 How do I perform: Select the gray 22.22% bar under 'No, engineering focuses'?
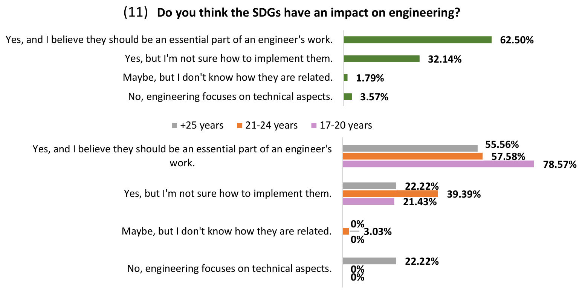[x=370, y=261]
